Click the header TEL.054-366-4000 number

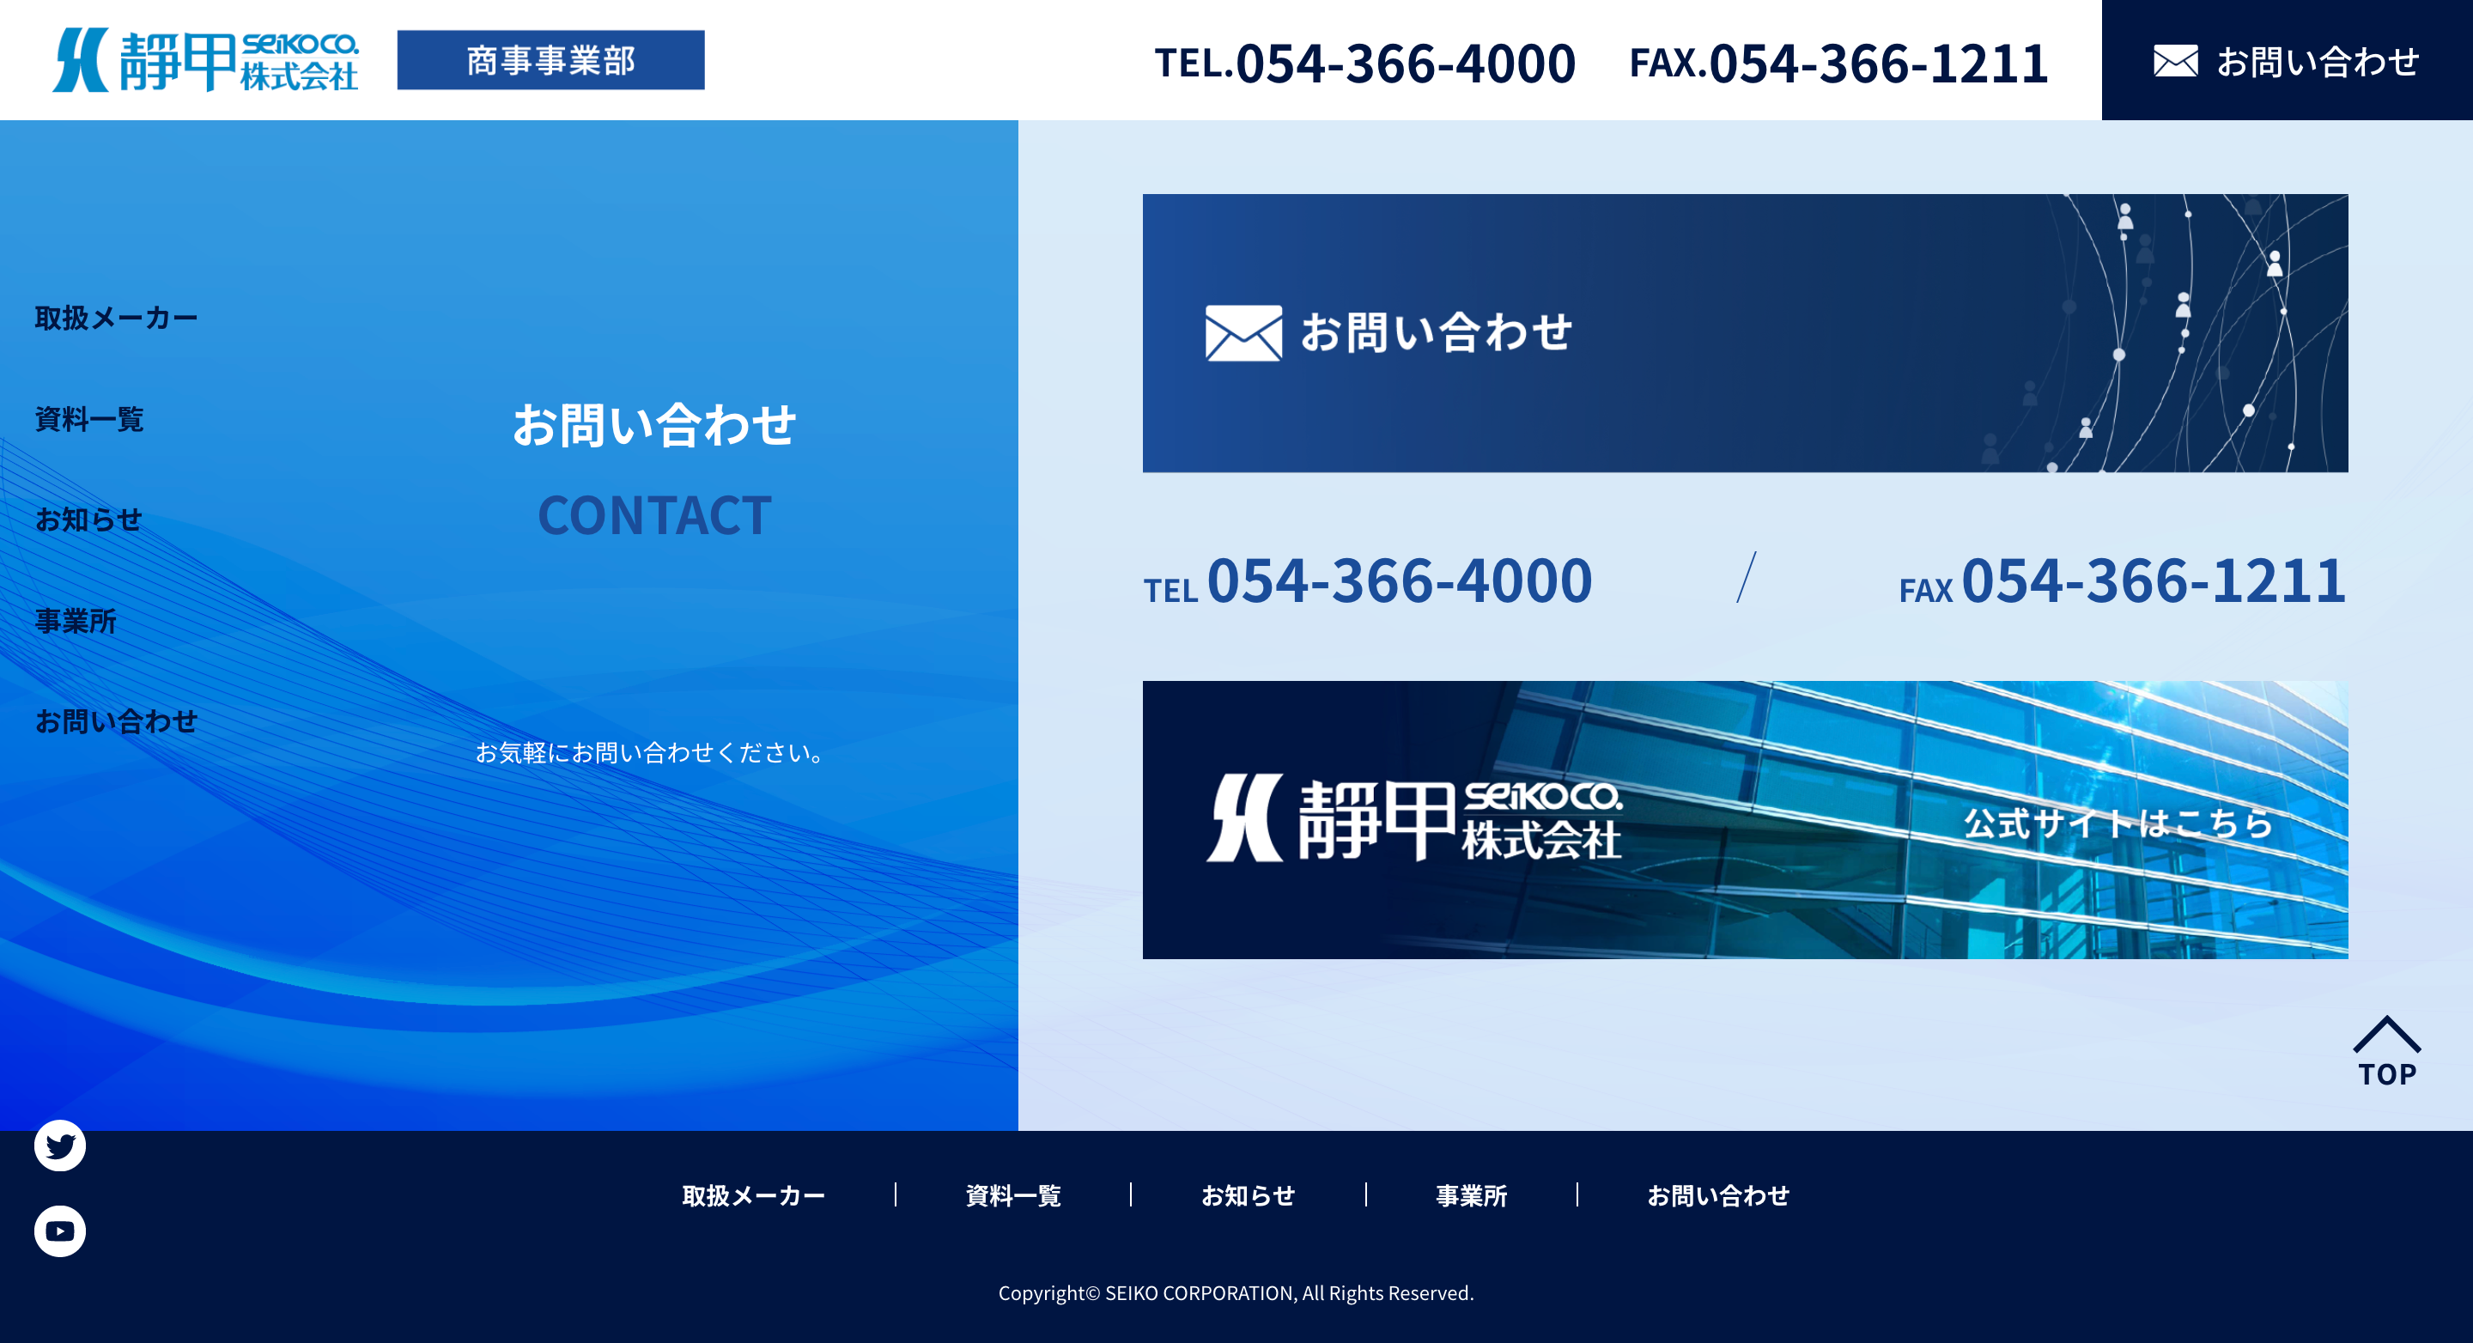point(1364,64)
